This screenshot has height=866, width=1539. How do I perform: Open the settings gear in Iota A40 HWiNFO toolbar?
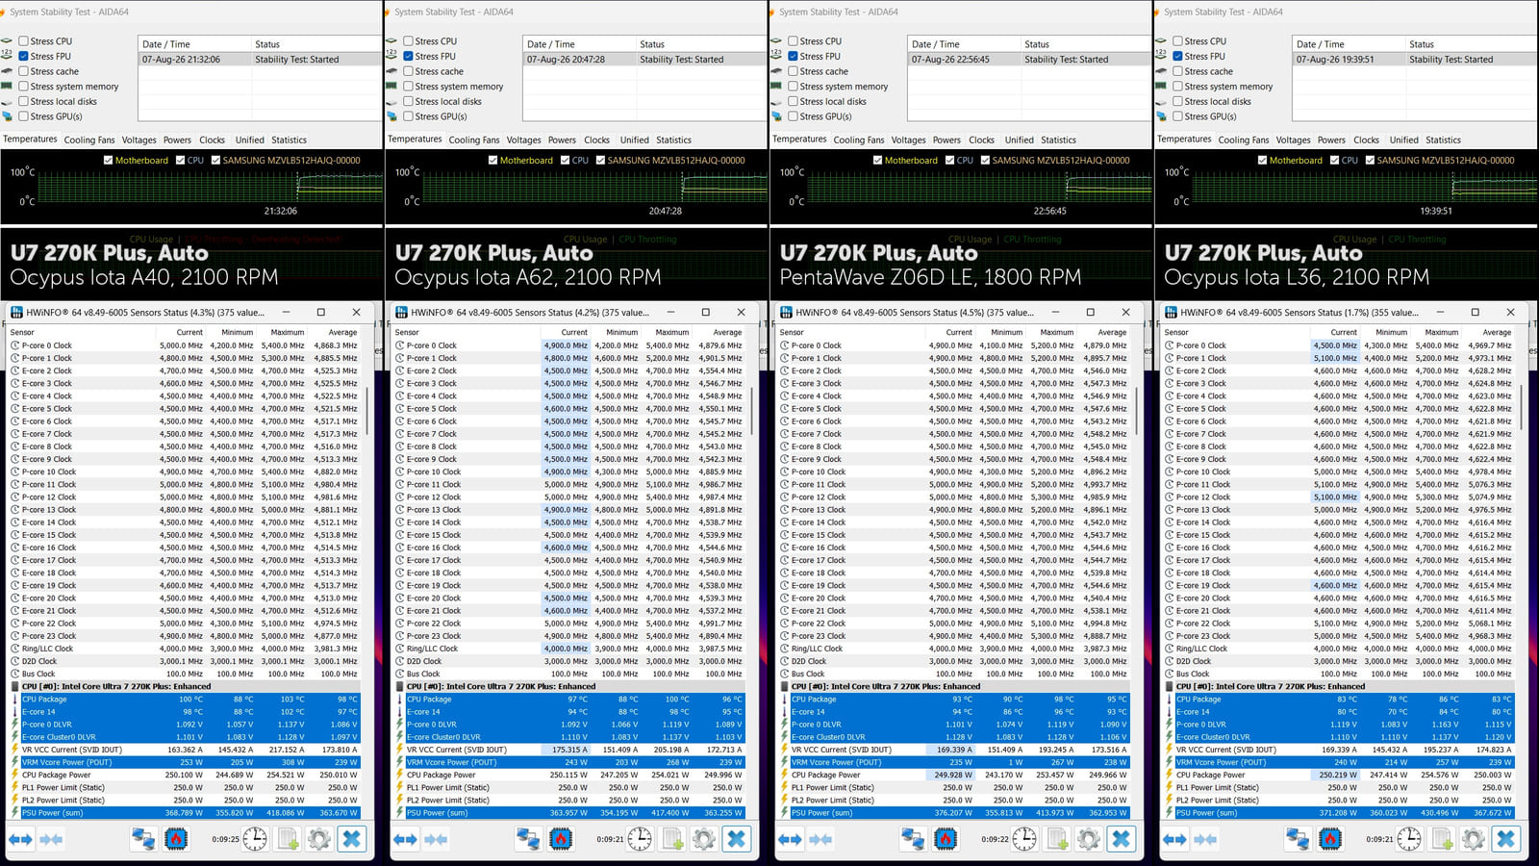(x=319, y=839)
